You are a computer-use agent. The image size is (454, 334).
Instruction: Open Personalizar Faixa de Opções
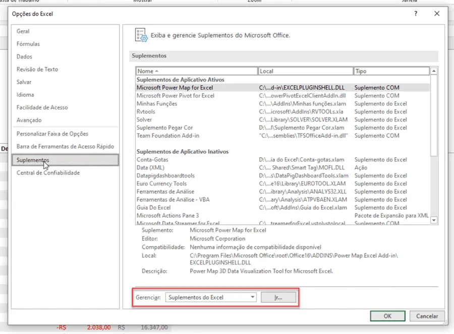52,134
